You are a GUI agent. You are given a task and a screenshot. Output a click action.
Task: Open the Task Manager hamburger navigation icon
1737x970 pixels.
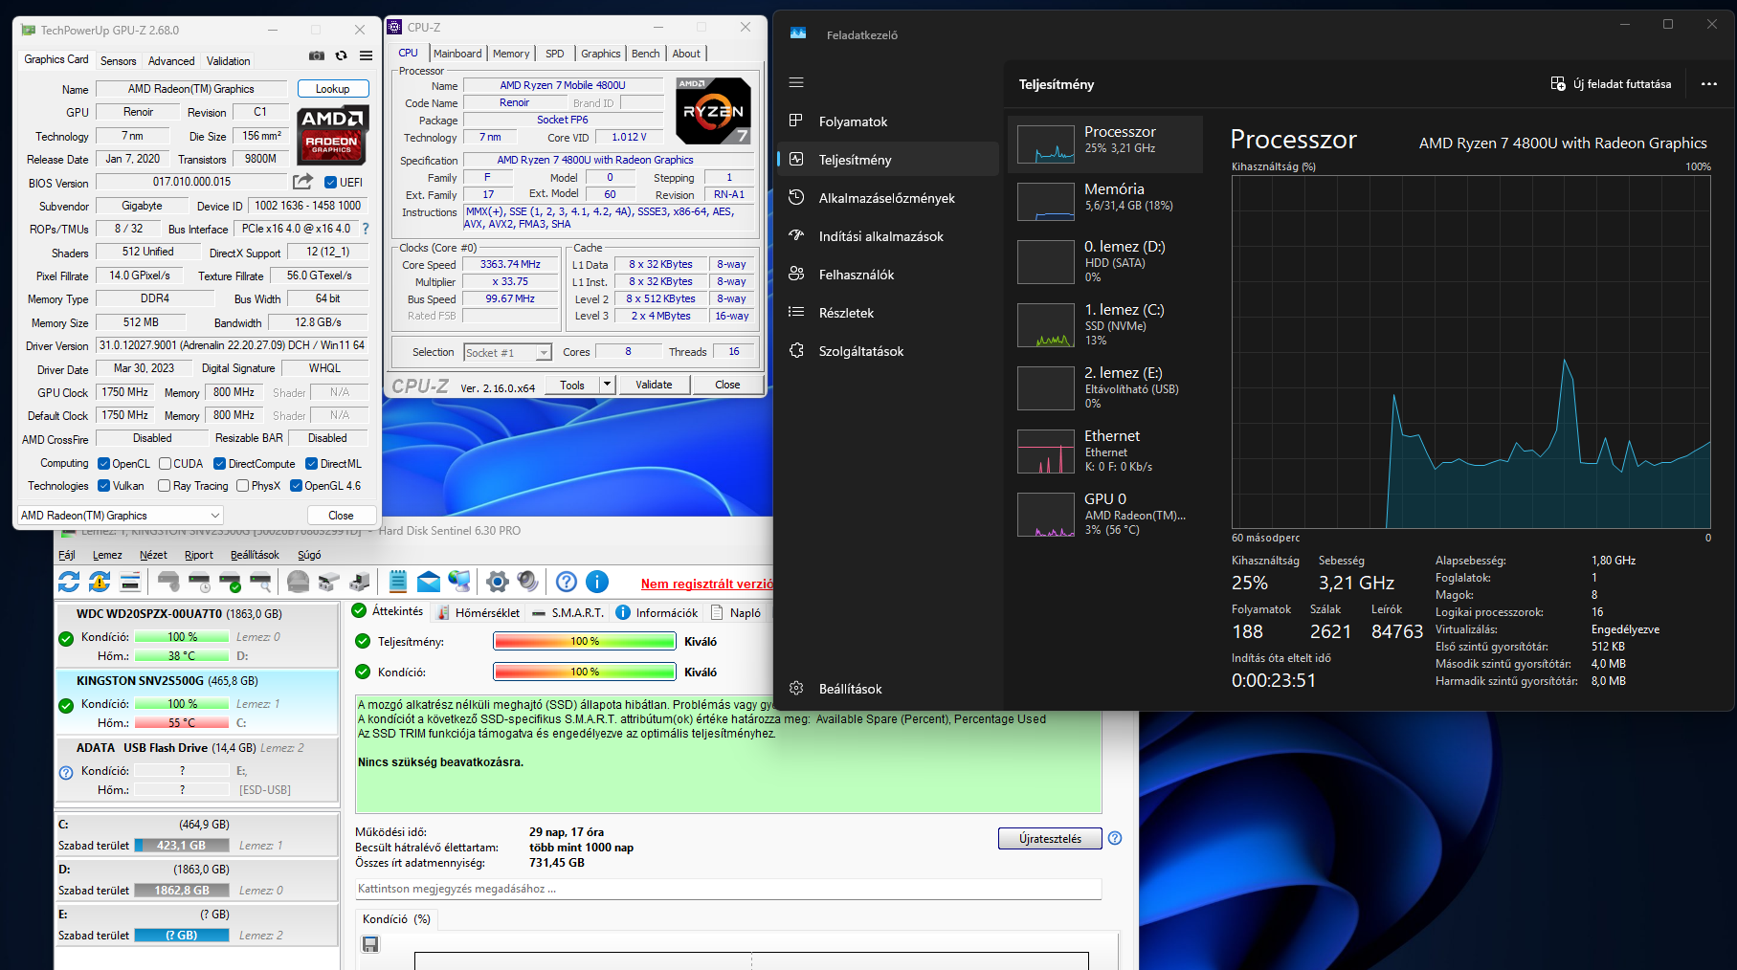click(796, 82)
